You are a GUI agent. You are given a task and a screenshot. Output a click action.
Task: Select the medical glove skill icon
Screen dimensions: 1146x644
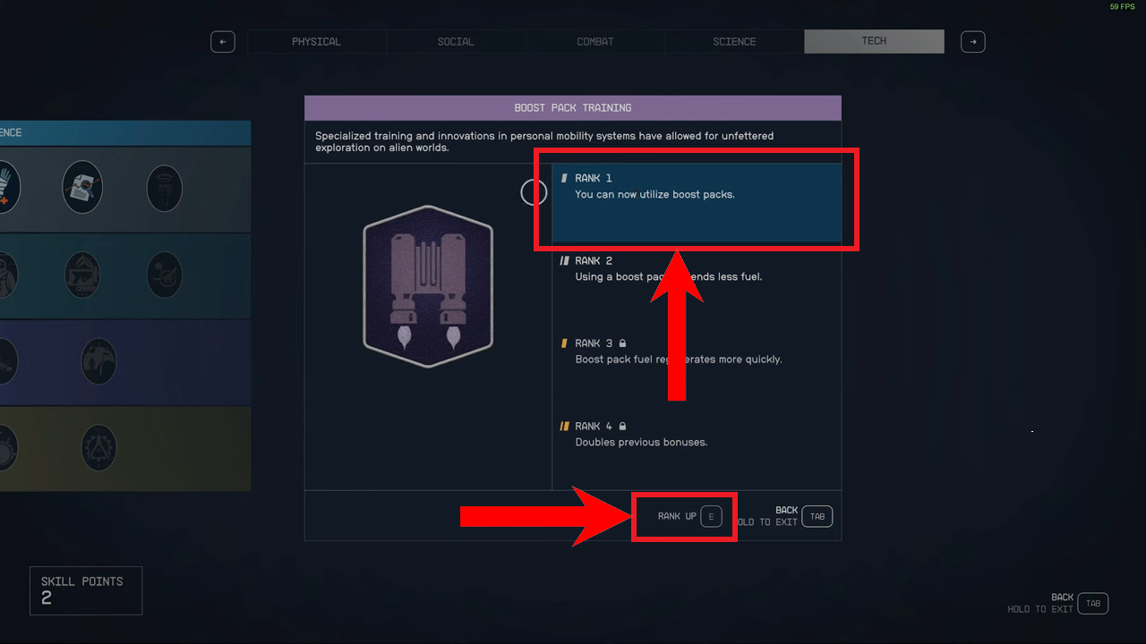[x=9, y=187]
